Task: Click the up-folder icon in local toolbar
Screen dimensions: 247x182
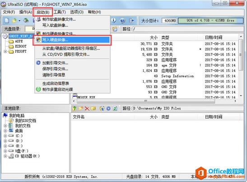Action: pyautogui.click(x=74, y=108)
